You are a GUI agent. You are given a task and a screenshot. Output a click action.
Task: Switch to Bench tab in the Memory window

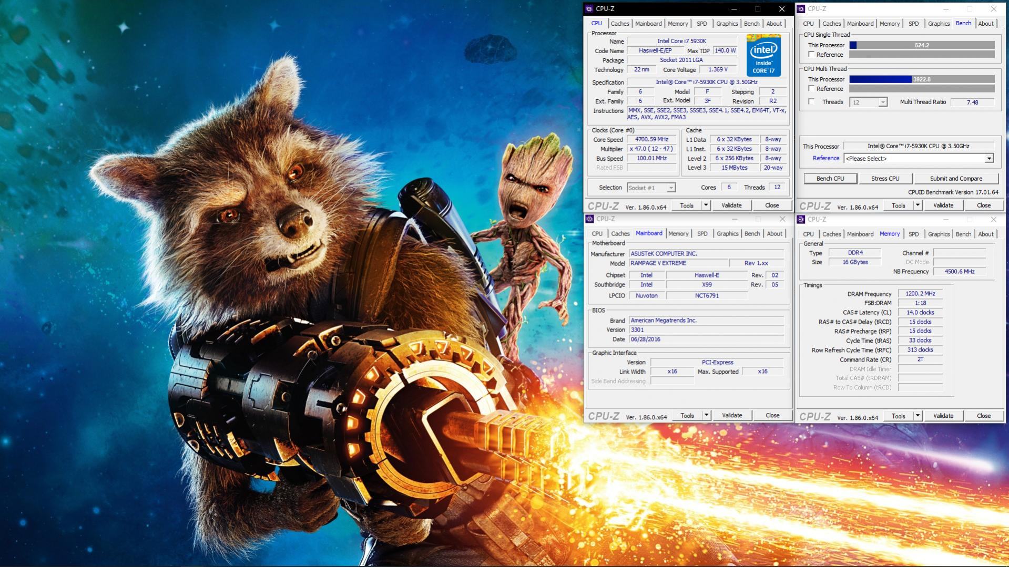pos(963,234)
